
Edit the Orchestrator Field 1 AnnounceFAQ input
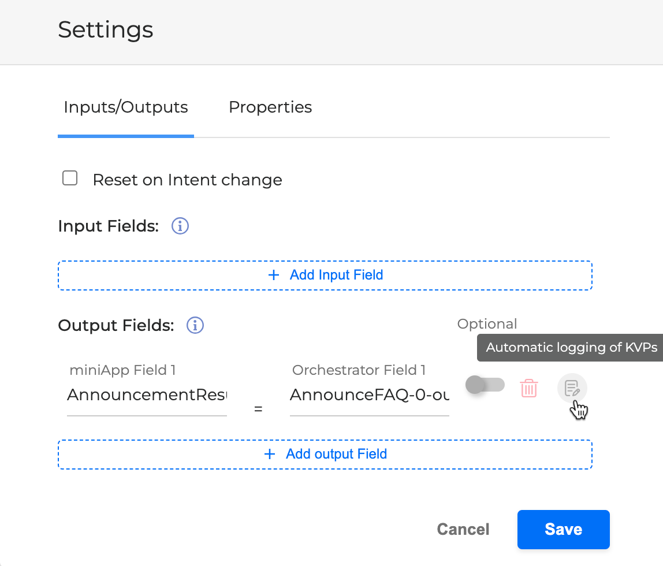[x=369, y=395]
